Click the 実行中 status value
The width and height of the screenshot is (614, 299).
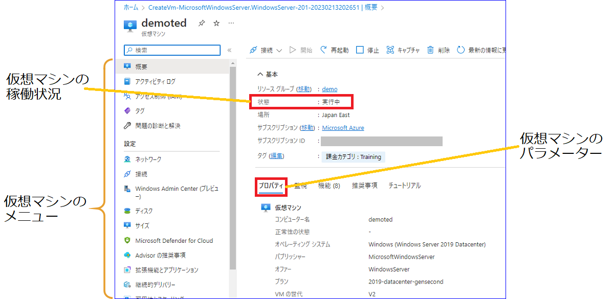[331, 102]
